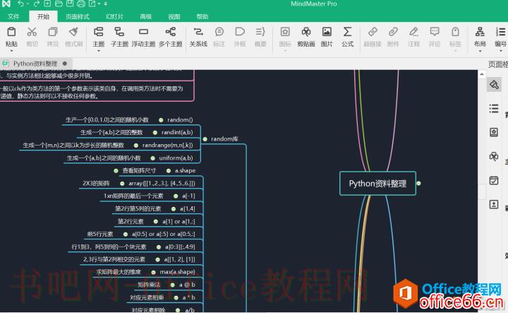Click the 图标 marker icon in ribbon
This screenshot has height=313, width=508.
point(285,32)
